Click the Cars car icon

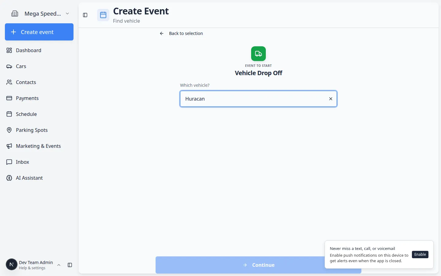(9, 66)
